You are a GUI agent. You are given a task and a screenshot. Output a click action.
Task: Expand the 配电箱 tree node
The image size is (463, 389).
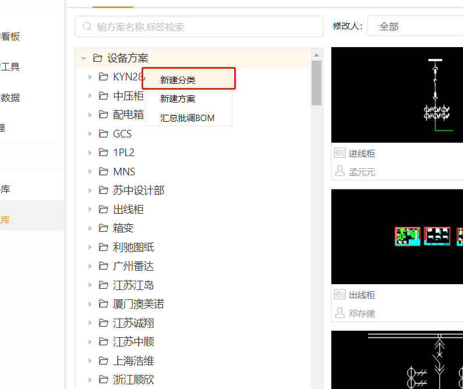[90, 115]
